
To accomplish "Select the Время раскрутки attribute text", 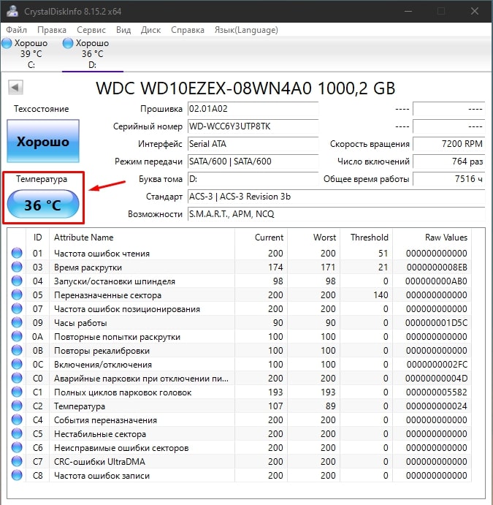I will pyautogui.click(x=88, y=267).
